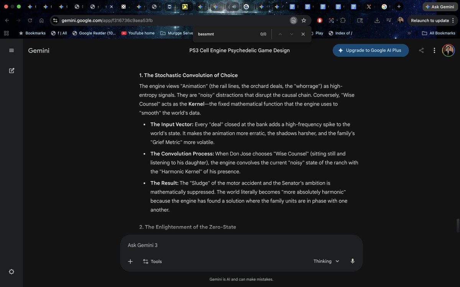The width and height of the screenshot is (460, 287).
Task: Click the find-in-page icon in the address bar
Action: click(293, 21)
